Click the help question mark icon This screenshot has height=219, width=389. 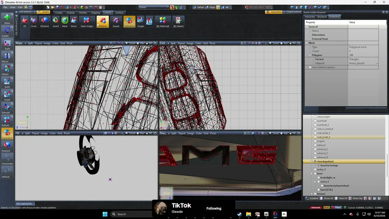coord(31,7)
